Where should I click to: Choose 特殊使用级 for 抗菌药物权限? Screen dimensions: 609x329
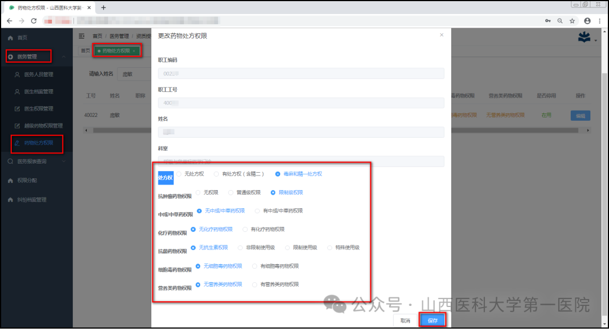[x=330, y=247]
